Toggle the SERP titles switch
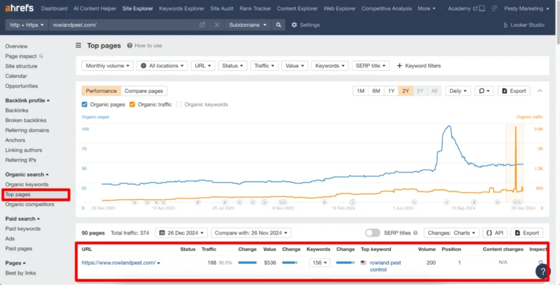The height and width of the screenshot is (285, 560). click(372, 233)
